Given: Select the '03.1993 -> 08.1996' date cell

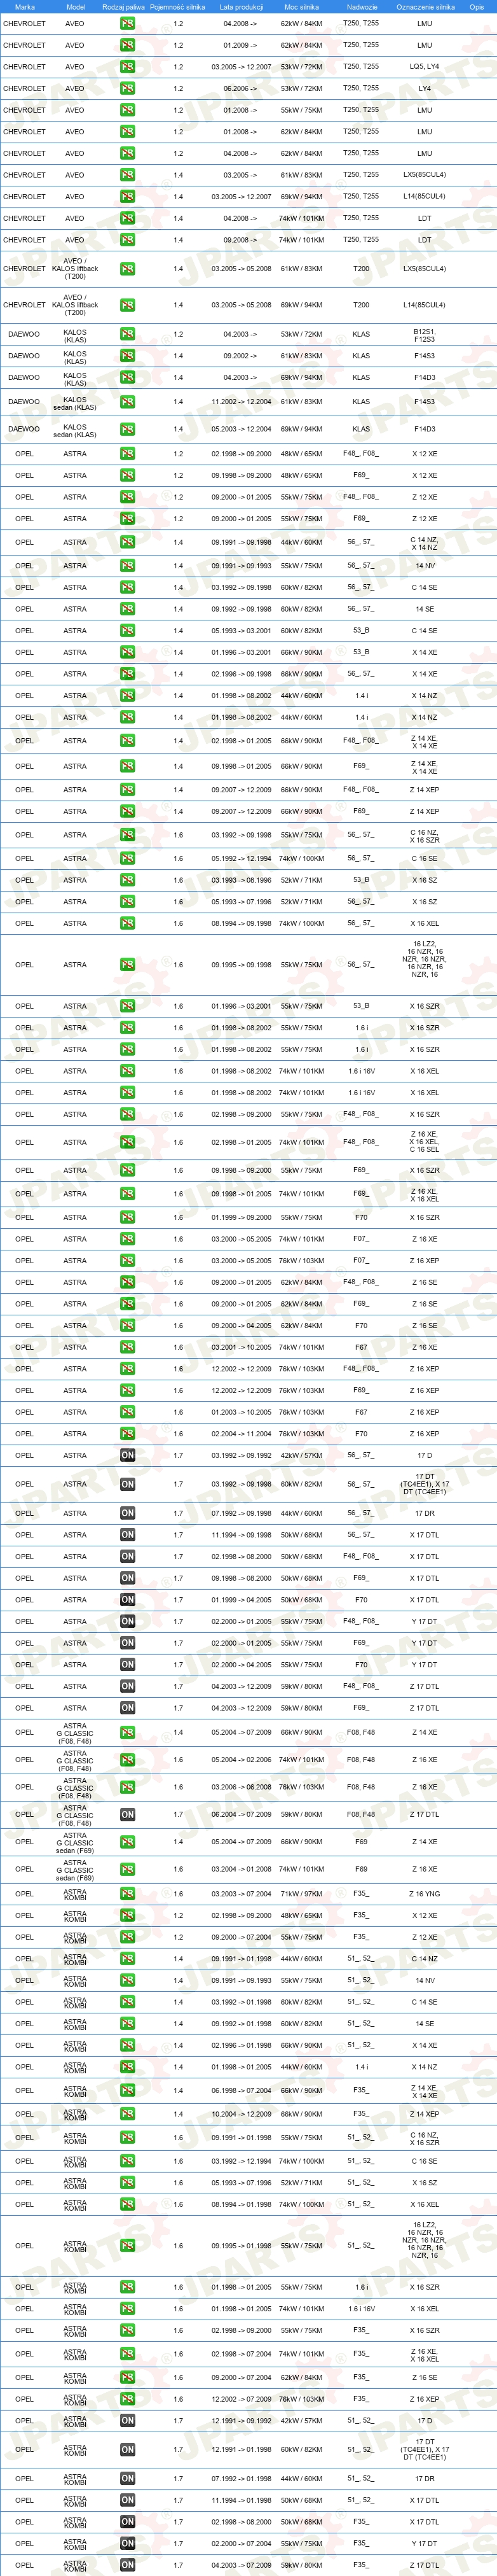Looking at the screenshot, I should pos(240,880).
